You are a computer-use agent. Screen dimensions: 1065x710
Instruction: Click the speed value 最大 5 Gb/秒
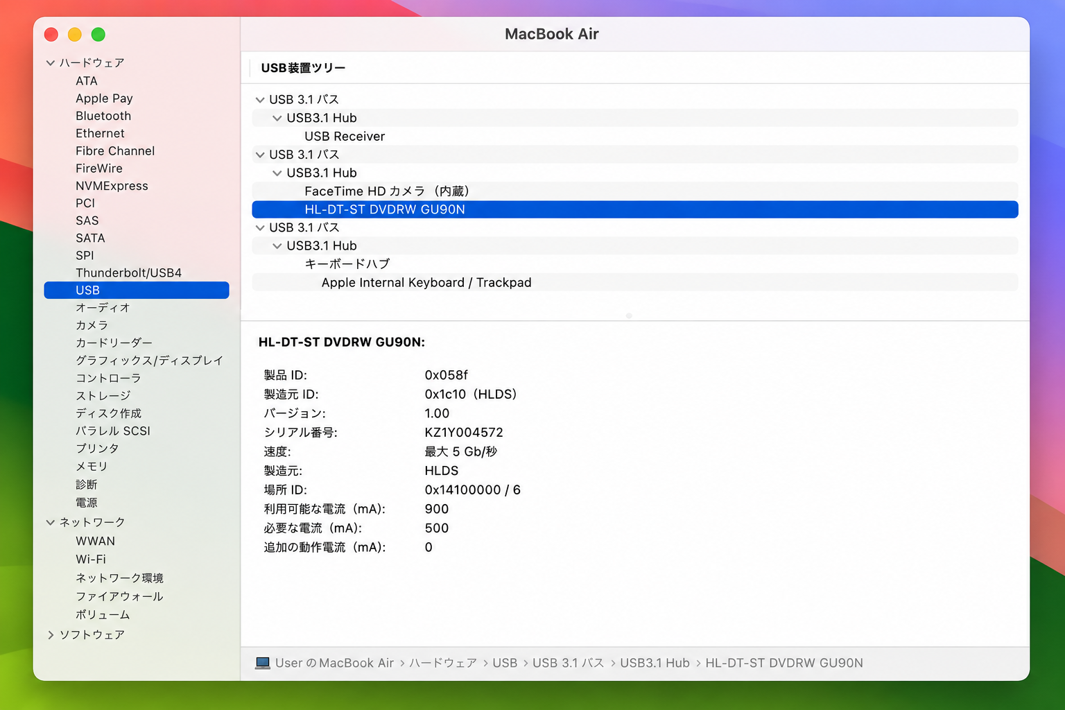[x=461, y=452]
